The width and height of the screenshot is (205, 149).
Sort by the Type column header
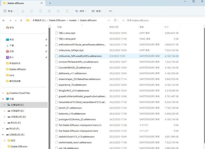[x=141, y=27]
